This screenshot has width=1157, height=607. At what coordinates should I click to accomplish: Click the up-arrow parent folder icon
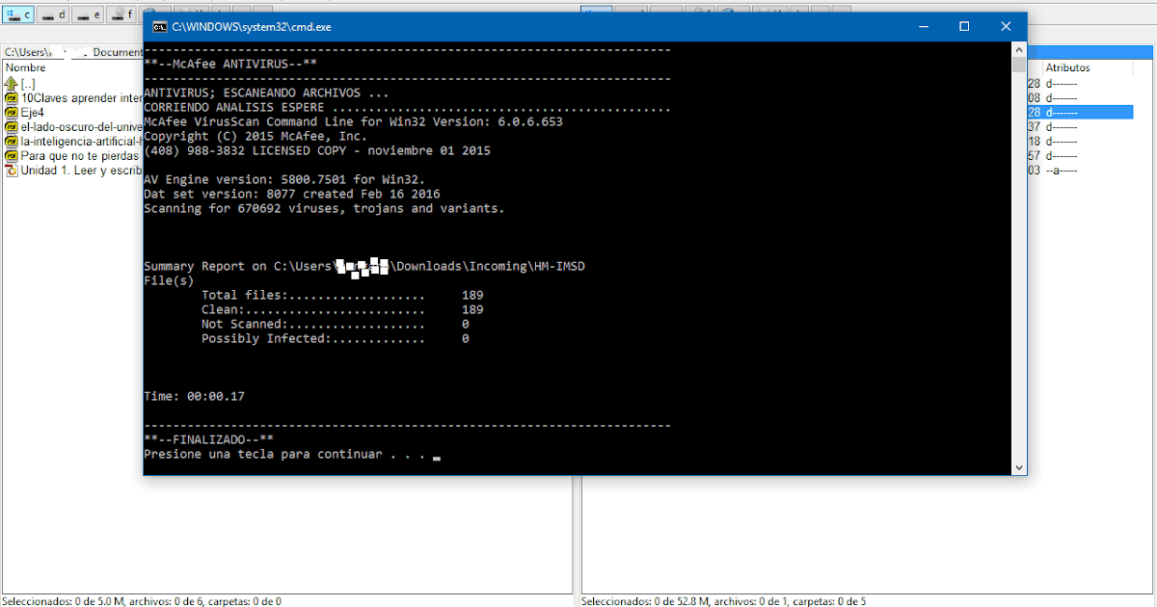12,84
